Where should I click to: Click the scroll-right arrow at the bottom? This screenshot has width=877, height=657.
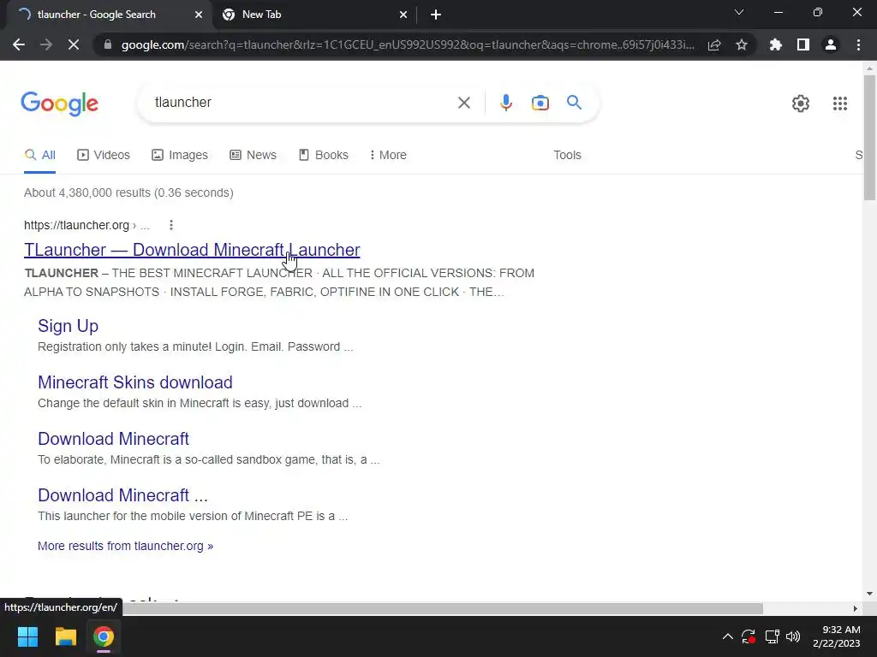coord(856,608)
